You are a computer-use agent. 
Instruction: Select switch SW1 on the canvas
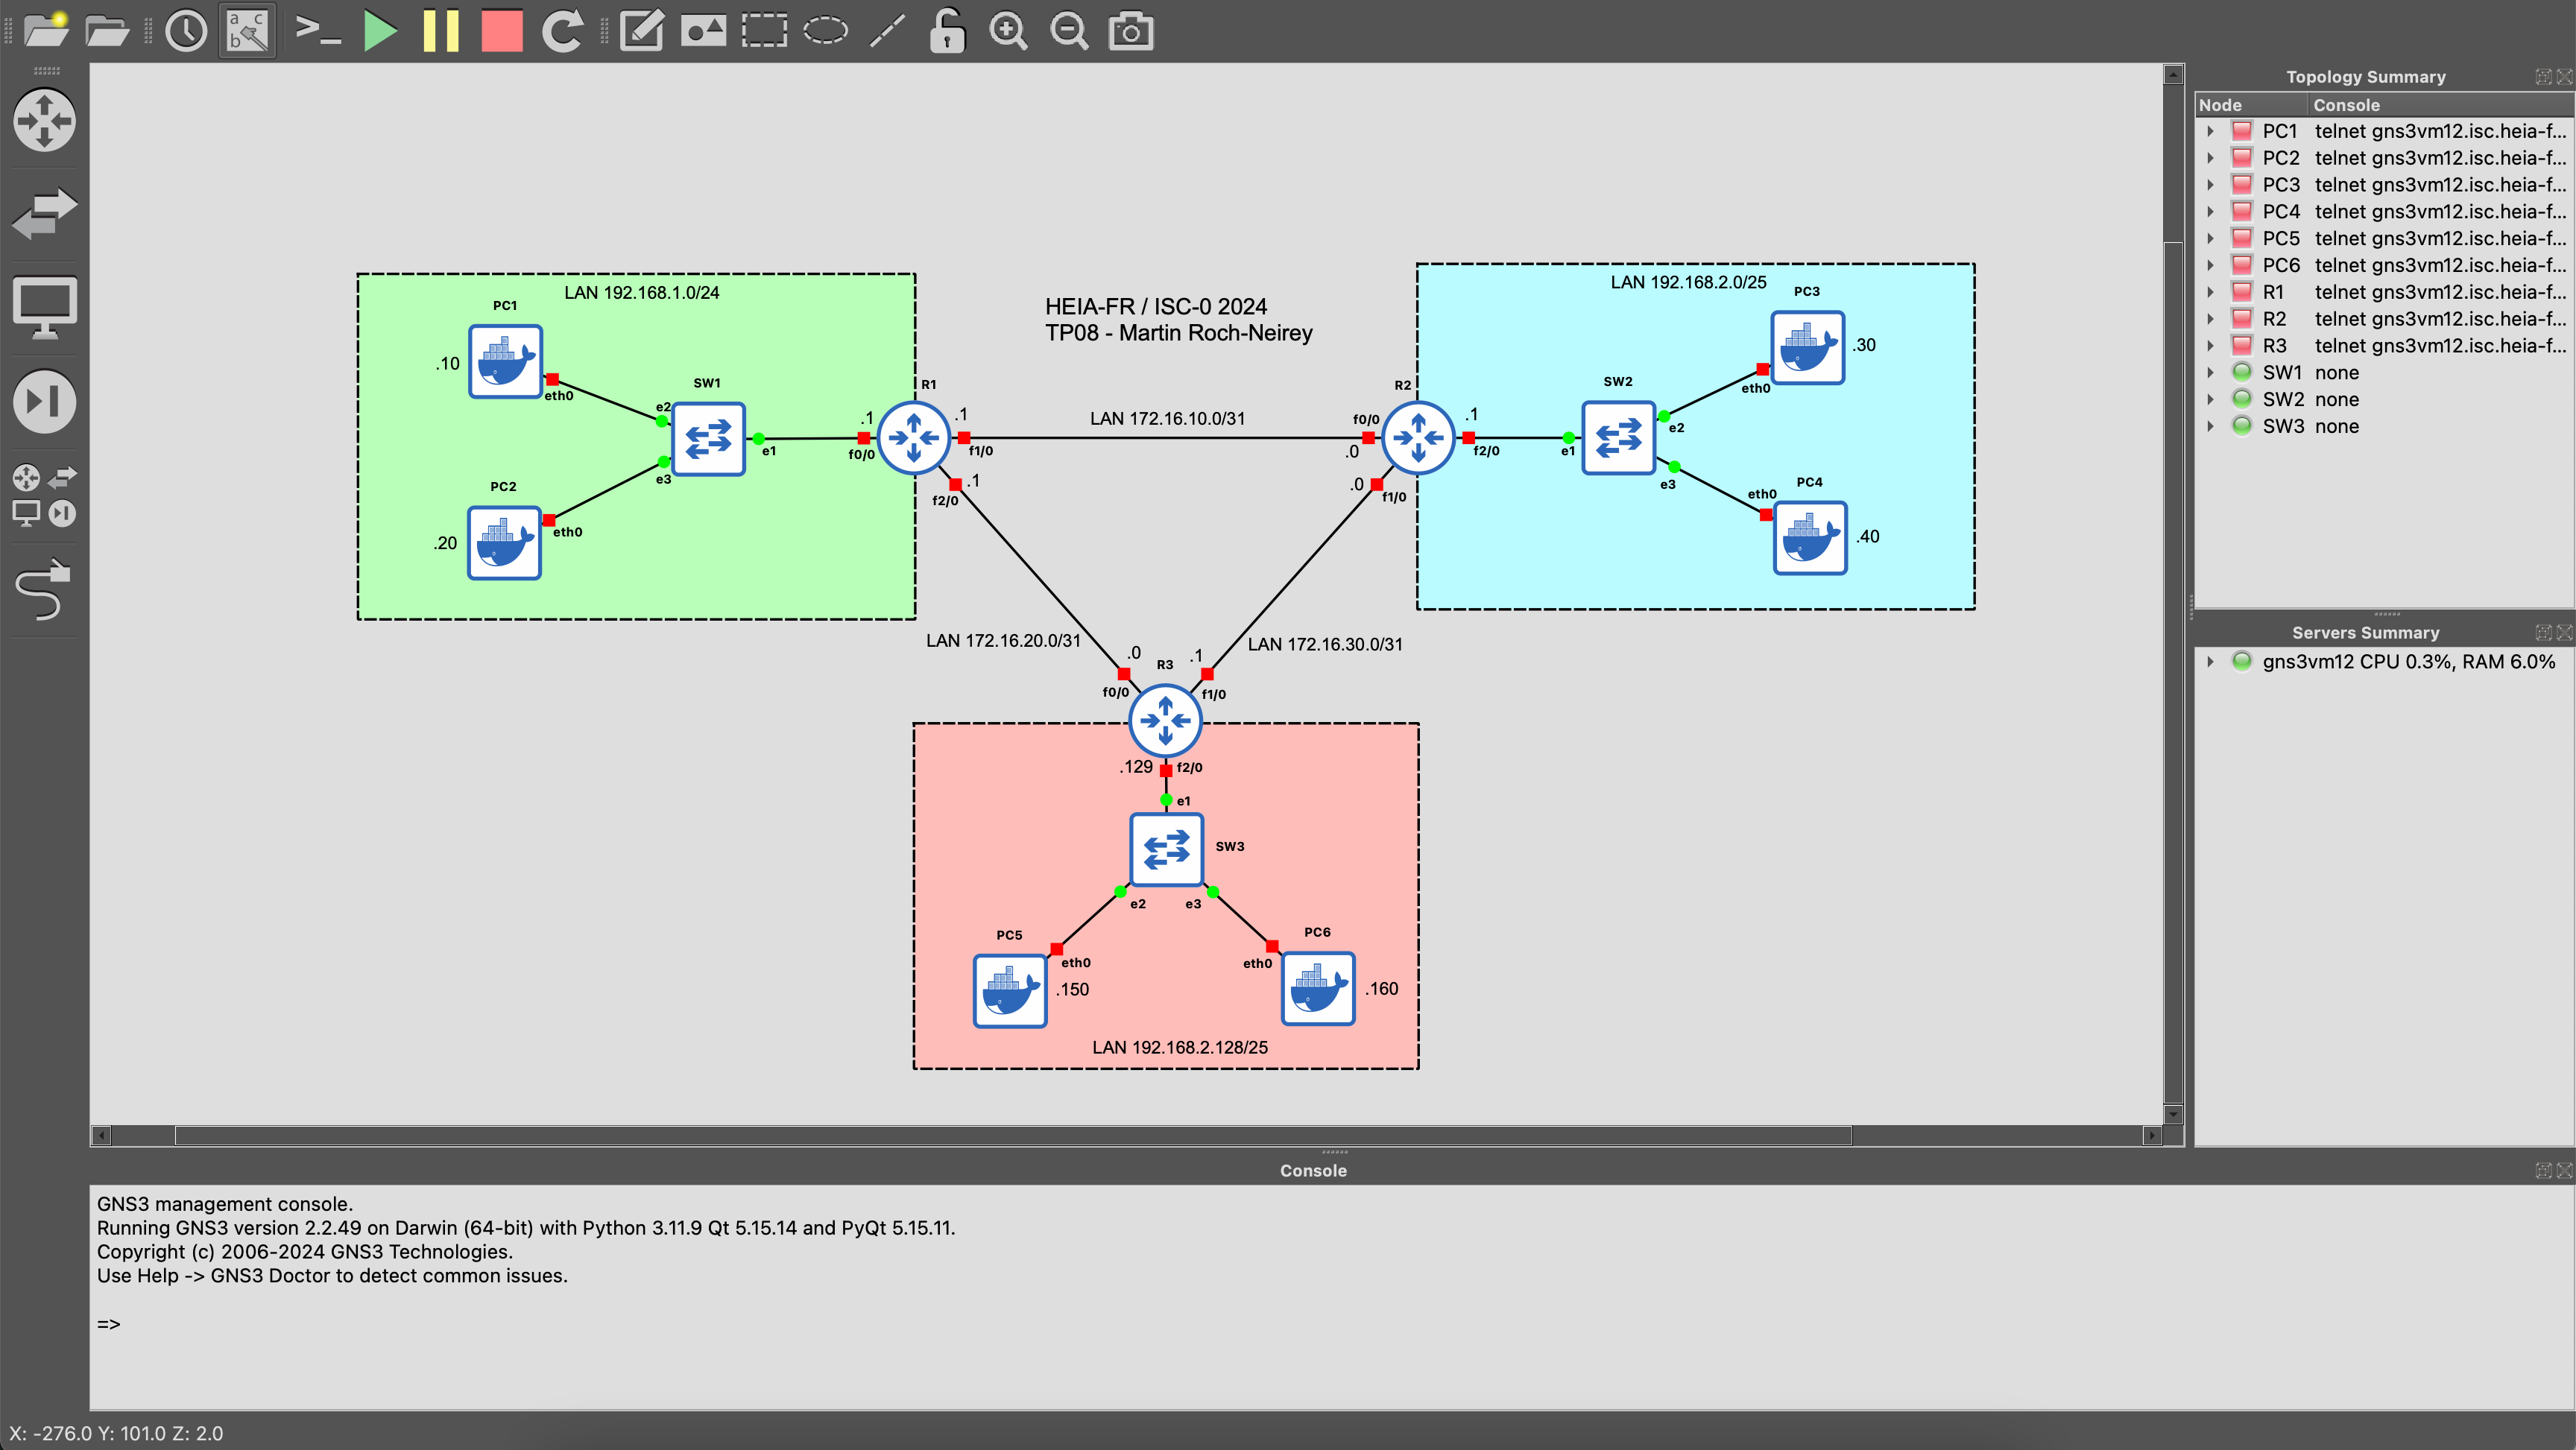[x=708, y=438]
